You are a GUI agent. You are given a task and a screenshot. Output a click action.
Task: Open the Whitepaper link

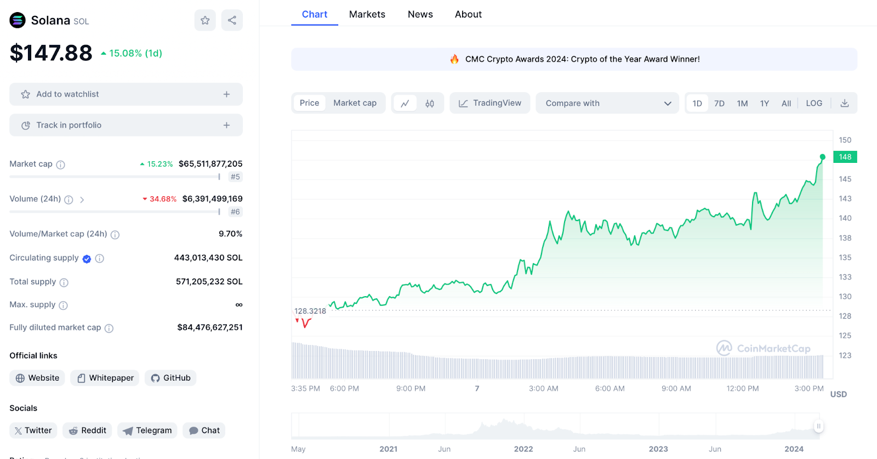(105, 378)
